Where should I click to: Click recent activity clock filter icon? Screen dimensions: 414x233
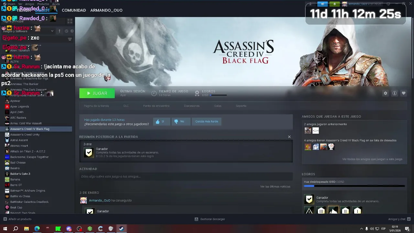(66, 31)
